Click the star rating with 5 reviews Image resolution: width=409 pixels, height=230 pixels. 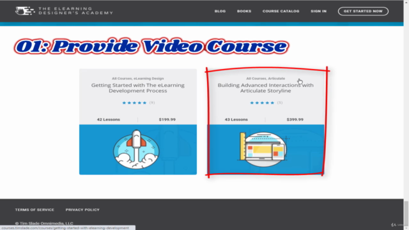[266, 103]
